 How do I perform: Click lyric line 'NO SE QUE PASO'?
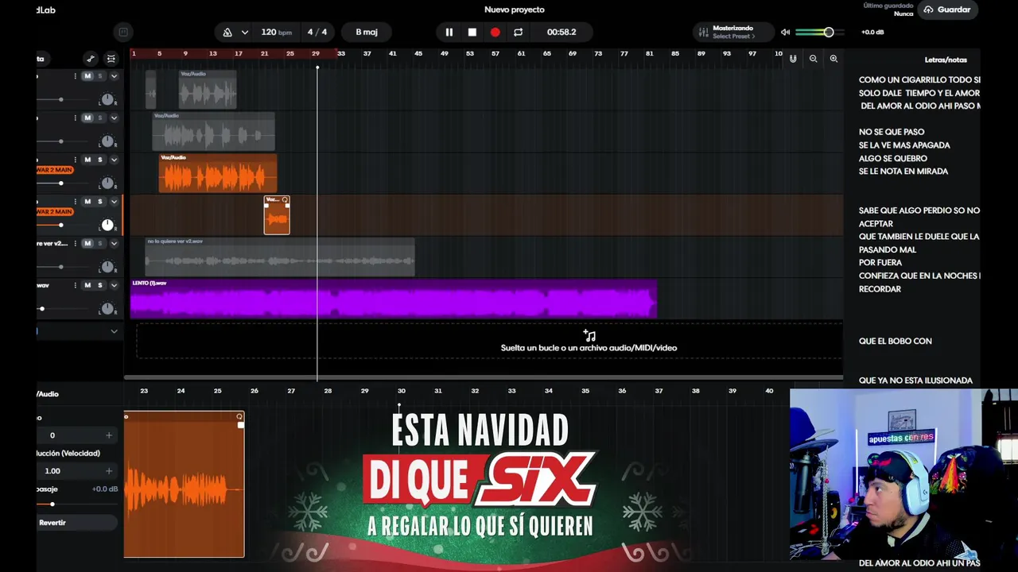point(892,132)
